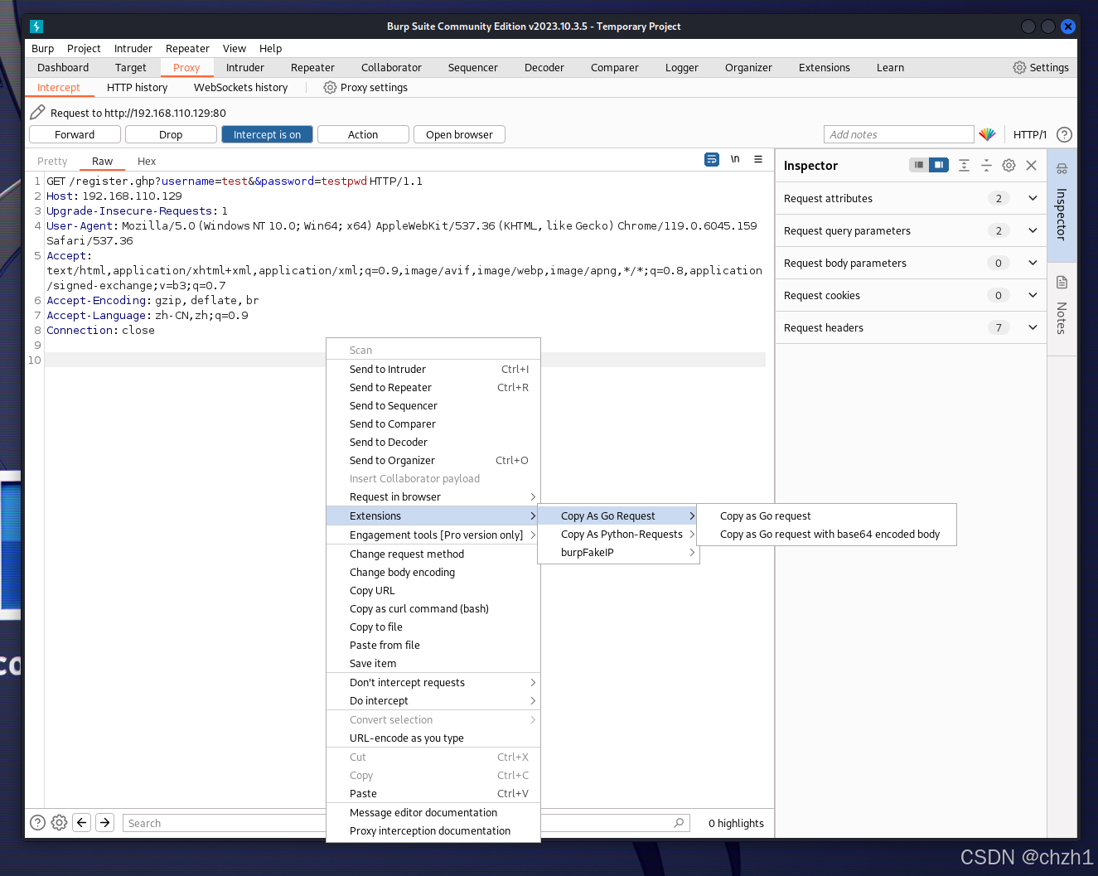
Task: Open search settings gear at bottom left
Action: (59, 822)
